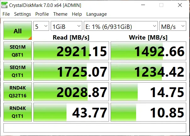Open the Language menu

click(96, 14)
